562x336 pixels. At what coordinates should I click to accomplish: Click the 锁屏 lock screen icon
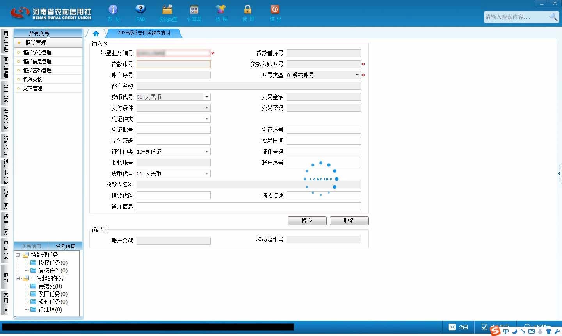click(x=248, y=9)
